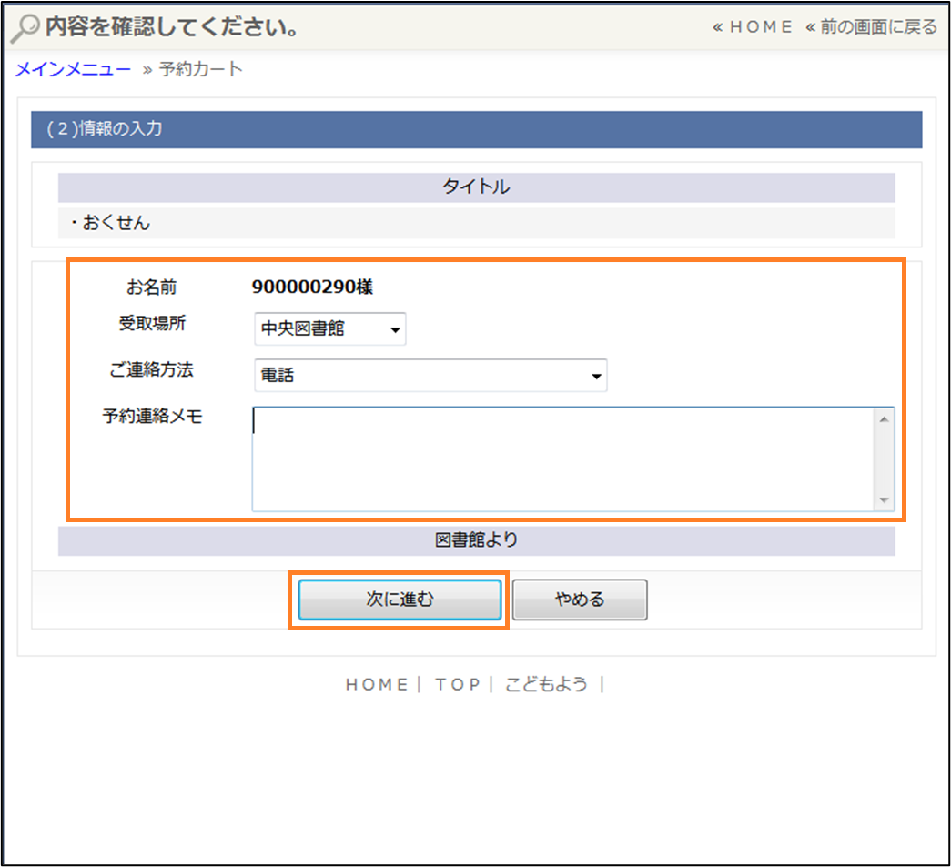Click 受取場所 label
This screenshot has height=867, width=951.
pos(152,323)
